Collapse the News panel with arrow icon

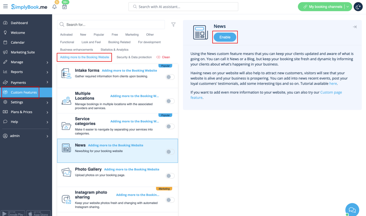354,27
